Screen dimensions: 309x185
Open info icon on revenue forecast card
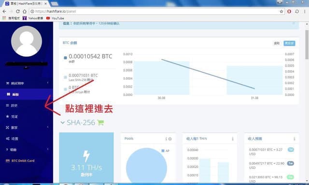(294, 139)
